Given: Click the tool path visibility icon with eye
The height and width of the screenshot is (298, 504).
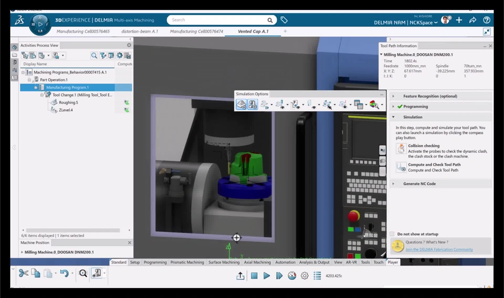Looking at the screenshot, I should 280,105.
